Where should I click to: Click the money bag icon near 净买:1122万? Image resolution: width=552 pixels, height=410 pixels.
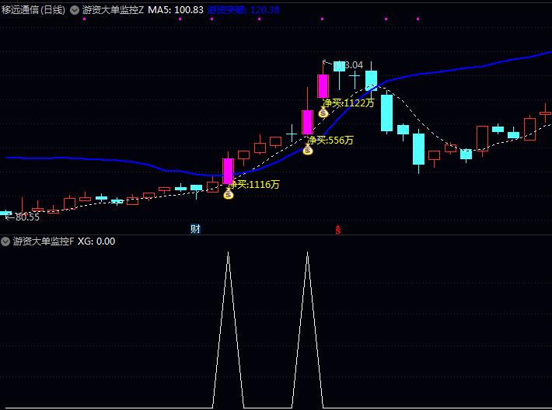(323, 112)
